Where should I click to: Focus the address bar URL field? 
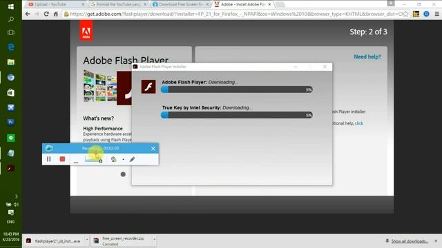(236, 14)
